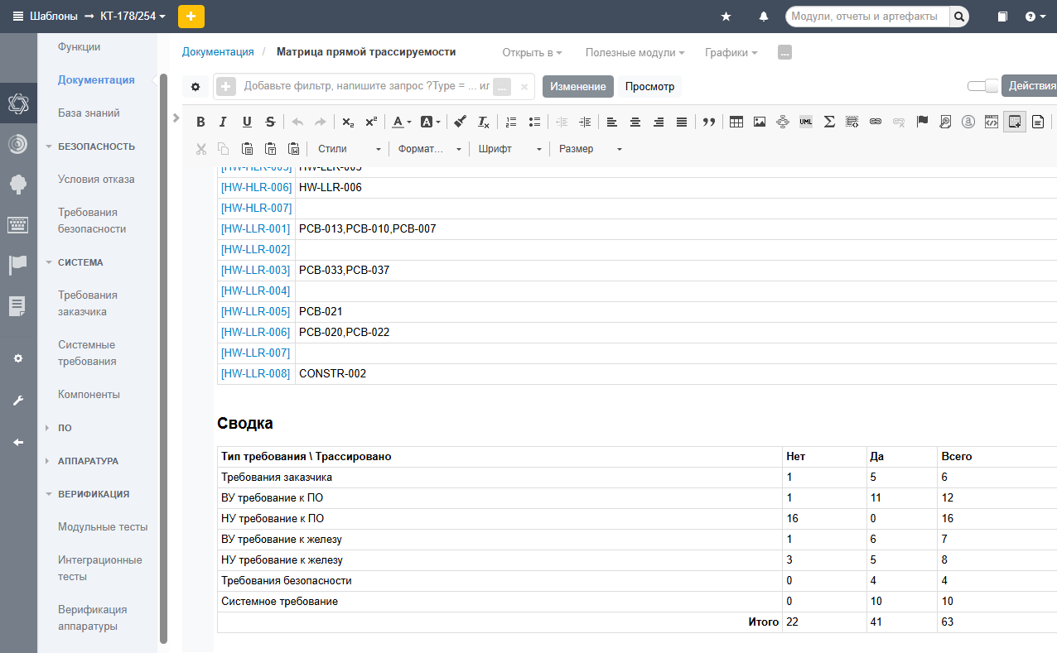Open the Размер dropdown

click(x=590, y=149)
